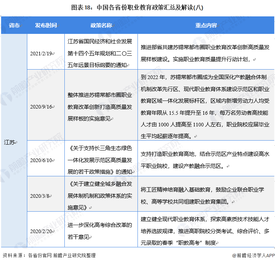275x263 pixels.
Task: Click the 2020/2/20 date cell
Action: [x=42, y=231]
